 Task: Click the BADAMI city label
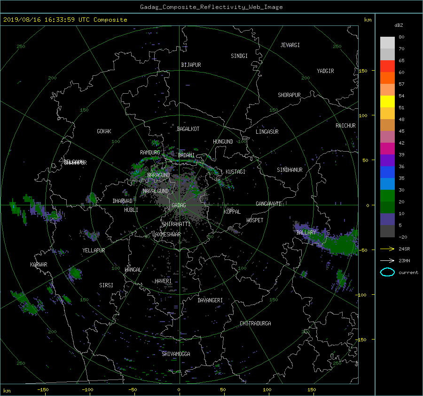[186, 155]
